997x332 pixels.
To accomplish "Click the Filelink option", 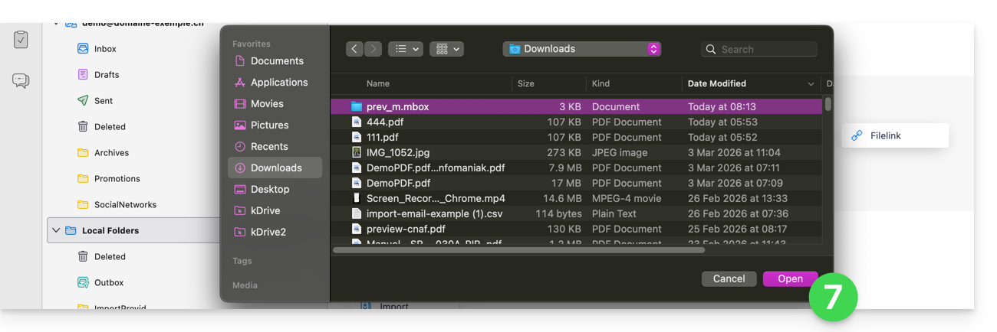I will coord(885,136).
